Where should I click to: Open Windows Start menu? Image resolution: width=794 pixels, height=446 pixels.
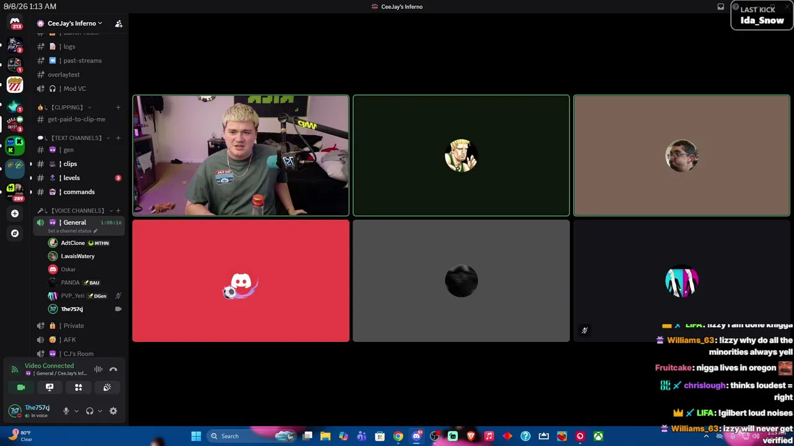196,436
